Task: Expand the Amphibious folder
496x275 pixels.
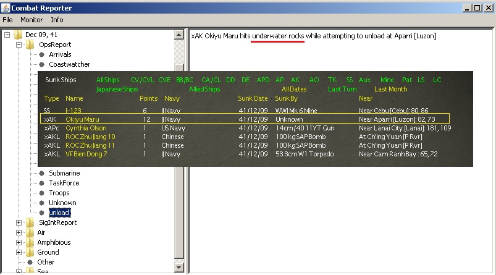Action: point(19,242)
